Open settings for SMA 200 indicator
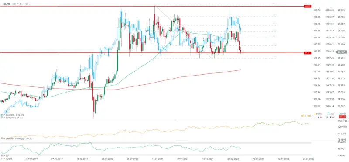The width and height of the screenshot is (349, 162). point(2,115)
